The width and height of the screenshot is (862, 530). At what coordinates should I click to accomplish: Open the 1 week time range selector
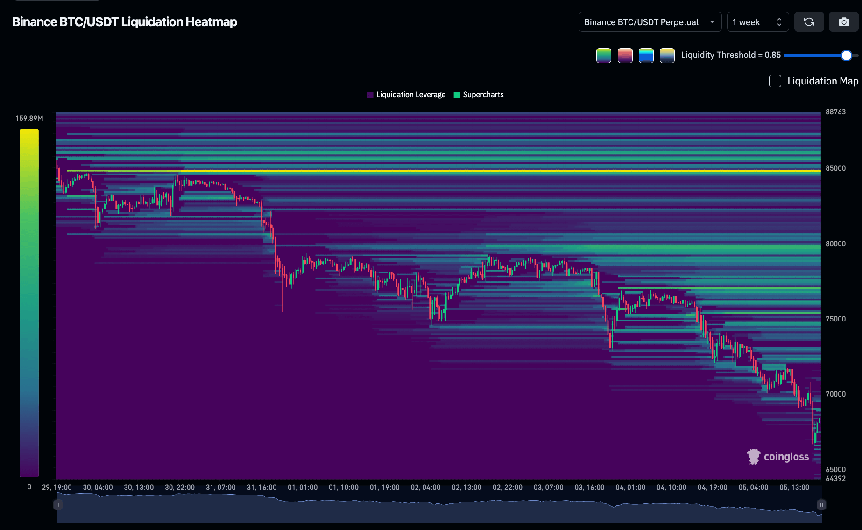(x=757, y=22)
